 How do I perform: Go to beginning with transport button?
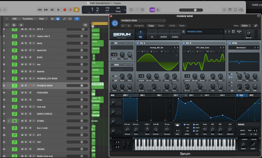pos(52,10)
